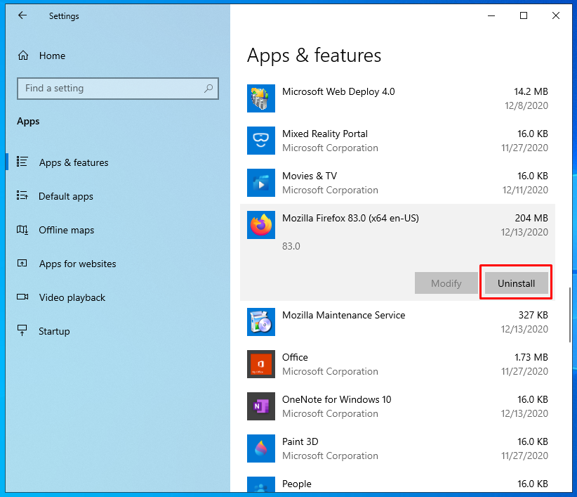The height and width of the screenshot is (497, 577).
Task: Click the Apps for websites icon
Action: pyautogui.click(x=22, y=264)
